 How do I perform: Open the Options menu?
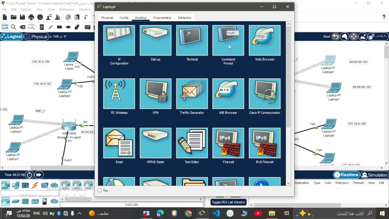click(26, 9)
